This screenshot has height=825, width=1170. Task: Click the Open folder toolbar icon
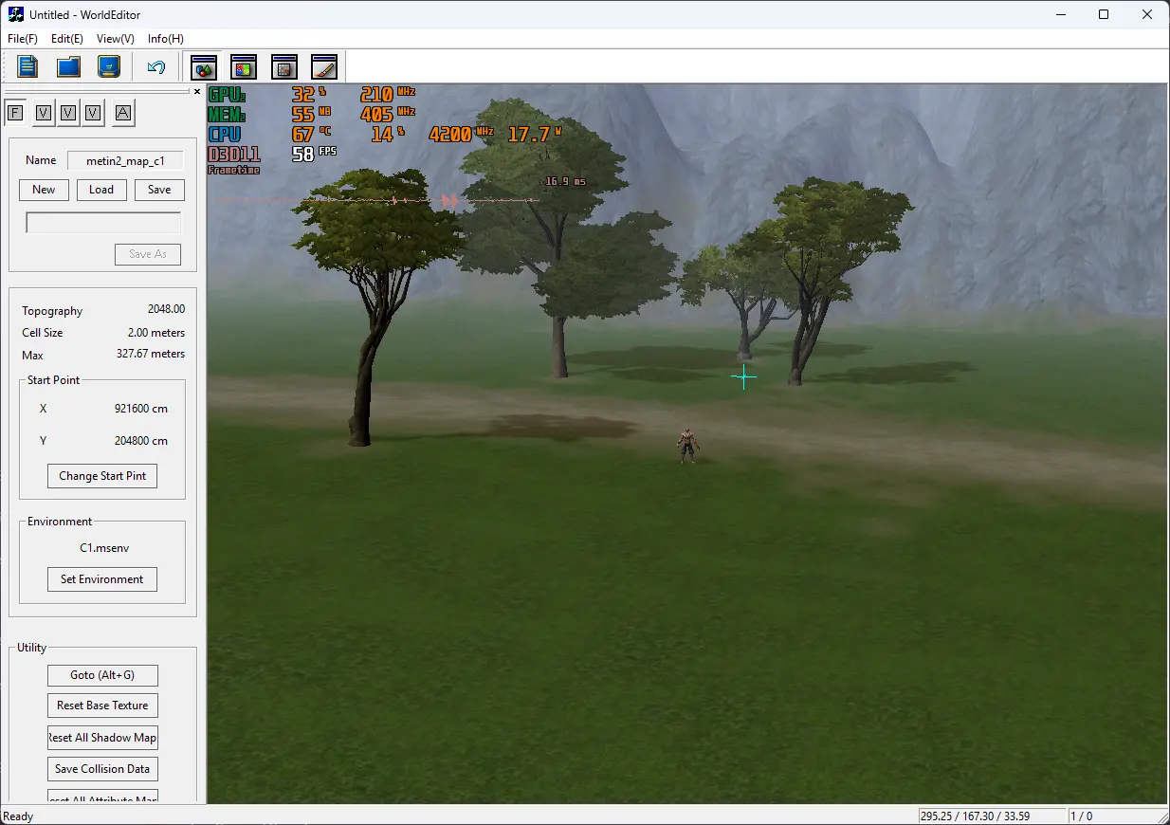tap(68, 66)
